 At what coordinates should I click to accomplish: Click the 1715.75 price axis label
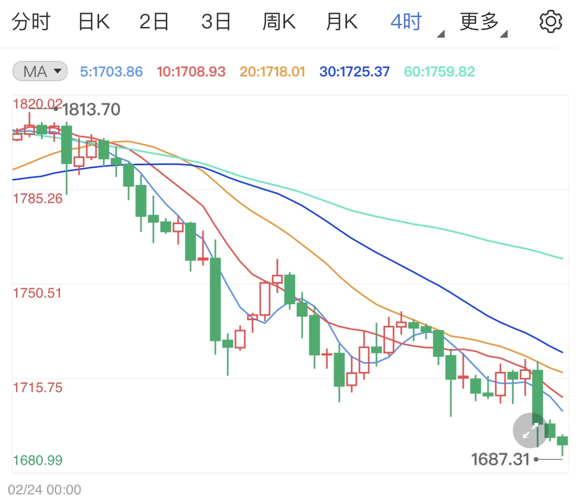tap(37, 387)
